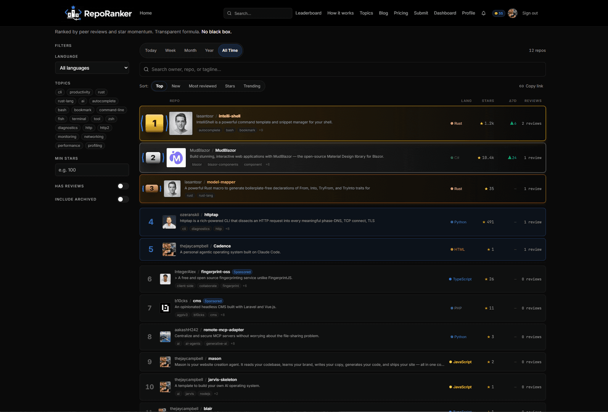Click the 2 reviews count on intelli-shell
The height and width of the screenshot is (412, 608).
pyautogui.click(x=531, y=124)
